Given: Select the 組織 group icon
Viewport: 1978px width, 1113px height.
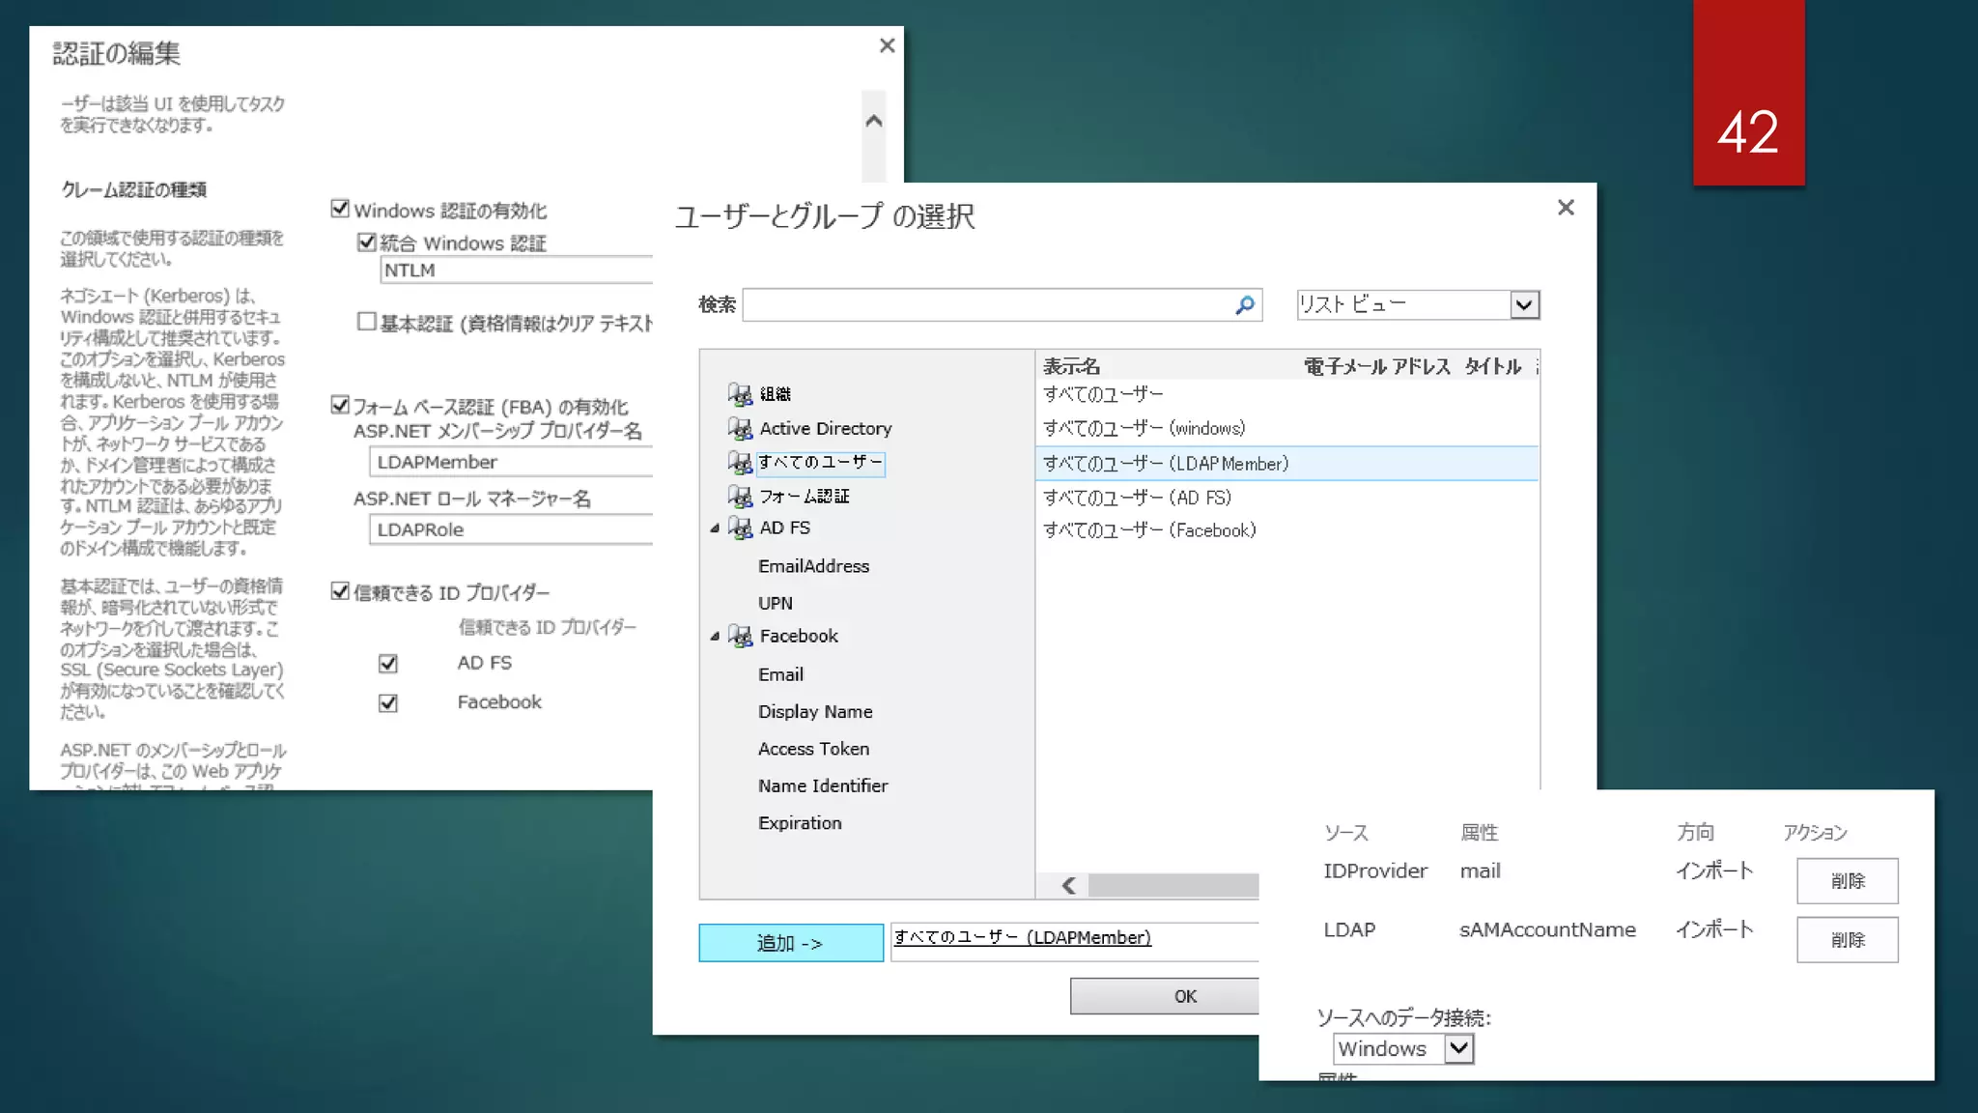Looking at the screenshot, I should coord(740,394).
